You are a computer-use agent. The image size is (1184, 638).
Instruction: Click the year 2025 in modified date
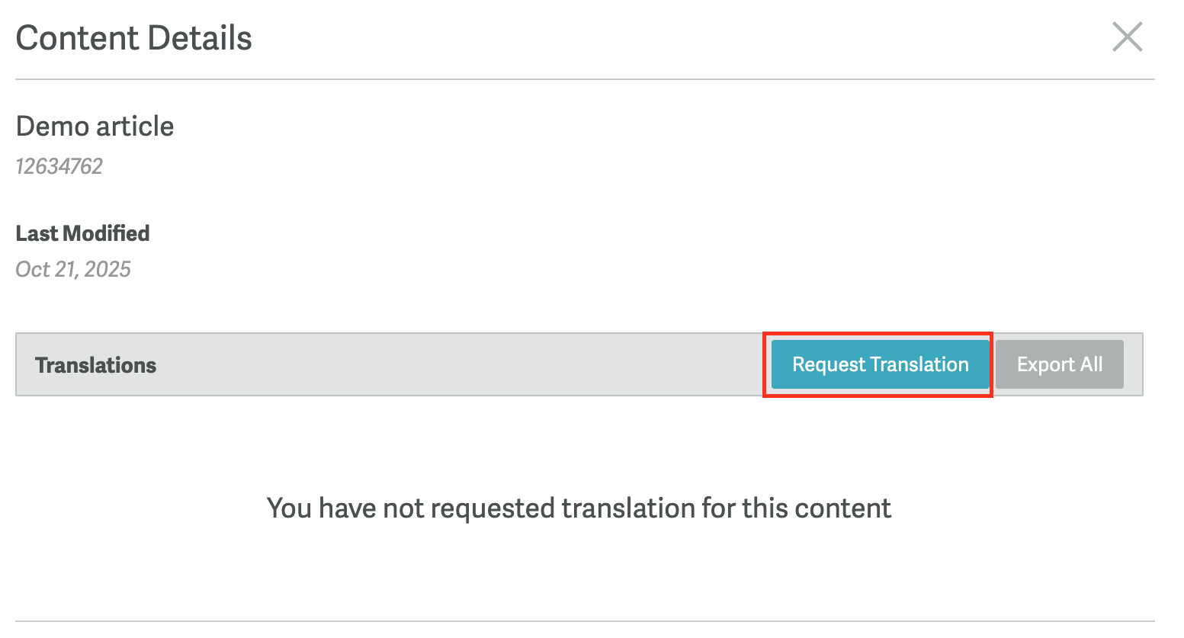(x=107, y=269)
